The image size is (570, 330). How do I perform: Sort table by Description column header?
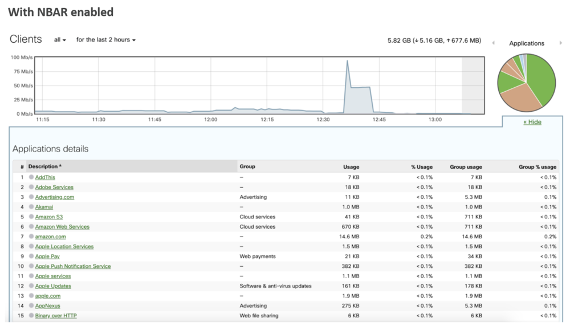point(43,166)
